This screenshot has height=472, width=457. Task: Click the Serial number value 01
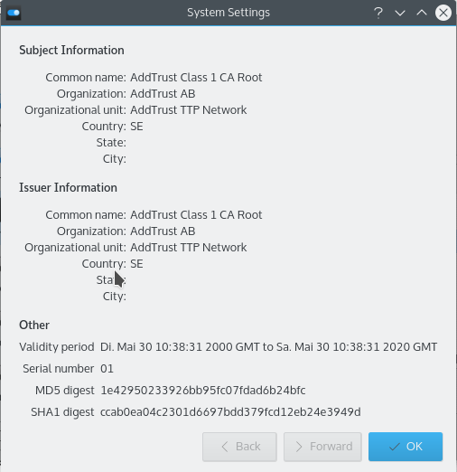click(107, 369)
